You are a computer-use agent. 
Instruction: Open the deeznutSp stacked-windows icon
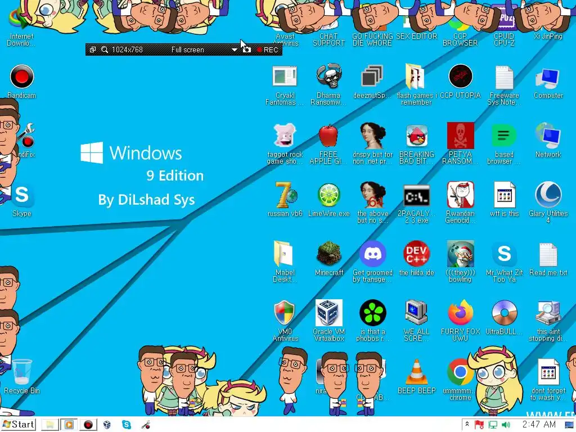pos(372,76)
